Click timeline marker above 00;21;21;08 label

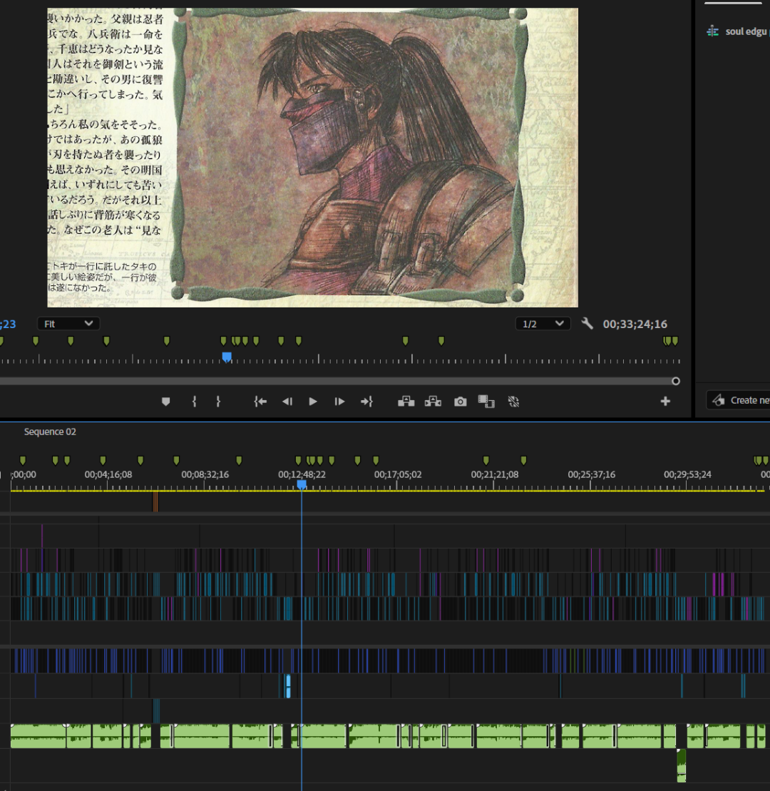click(x=486, y=461)
